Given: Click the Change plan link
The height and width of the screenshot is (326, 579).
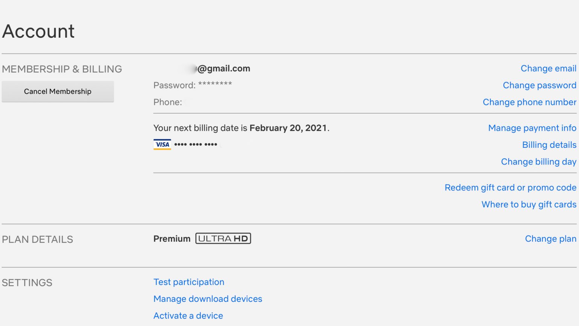Looking at the screenshot, I should (x=550, y=239).
